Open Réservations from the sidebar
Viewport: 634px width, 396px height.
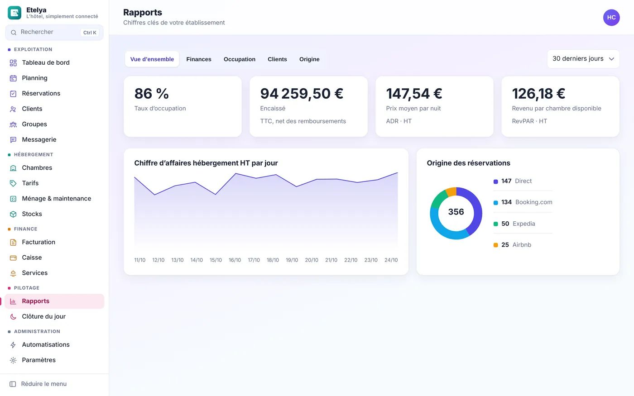point(54,94)
